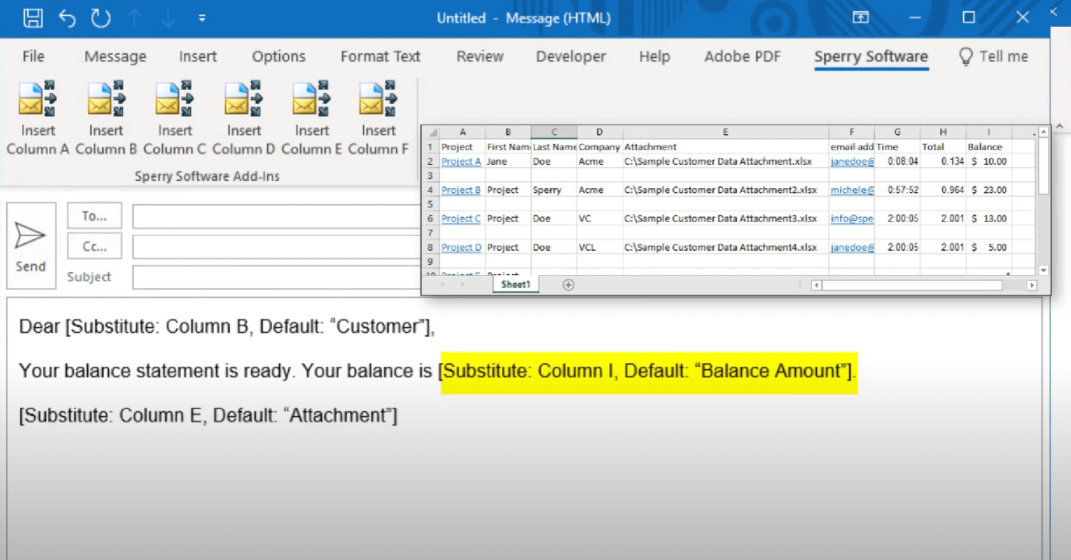This screenshot has width=1071, height=560.
Task: Open the Format Text ribbon tab
Action: [380, 56]
